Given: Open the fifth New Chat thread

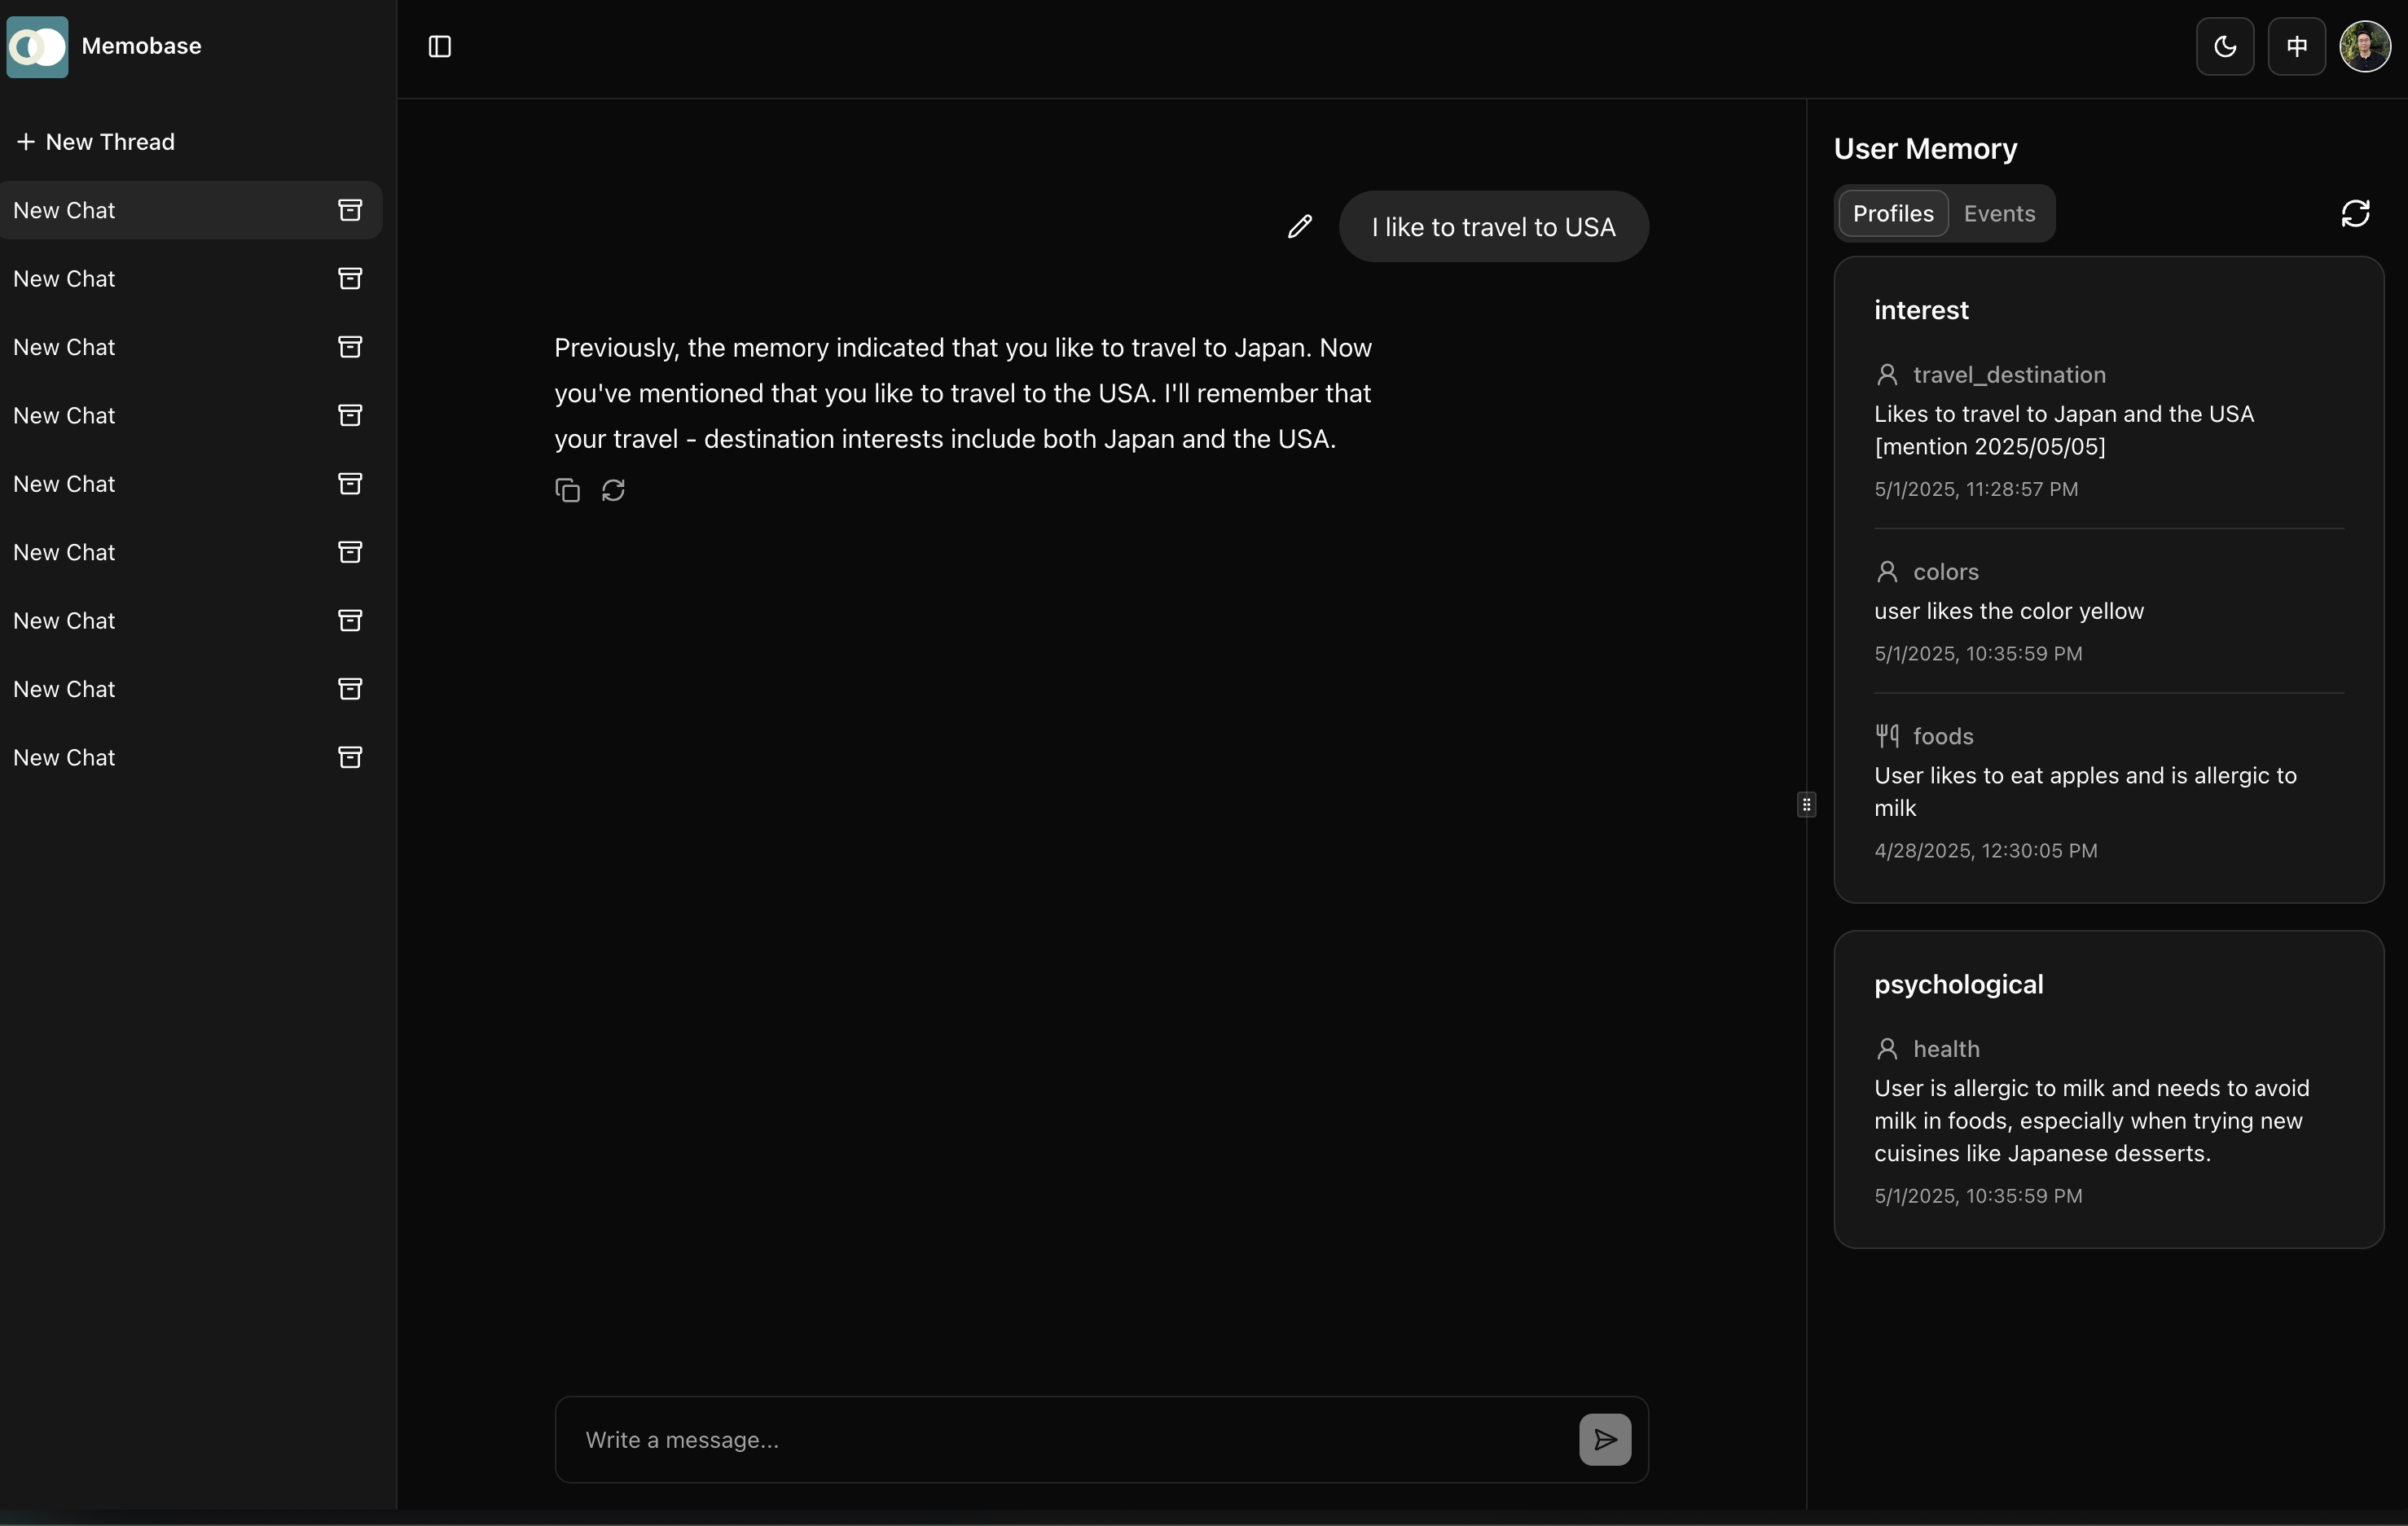Looking at the screenshot, I should (x=65, y=485).
